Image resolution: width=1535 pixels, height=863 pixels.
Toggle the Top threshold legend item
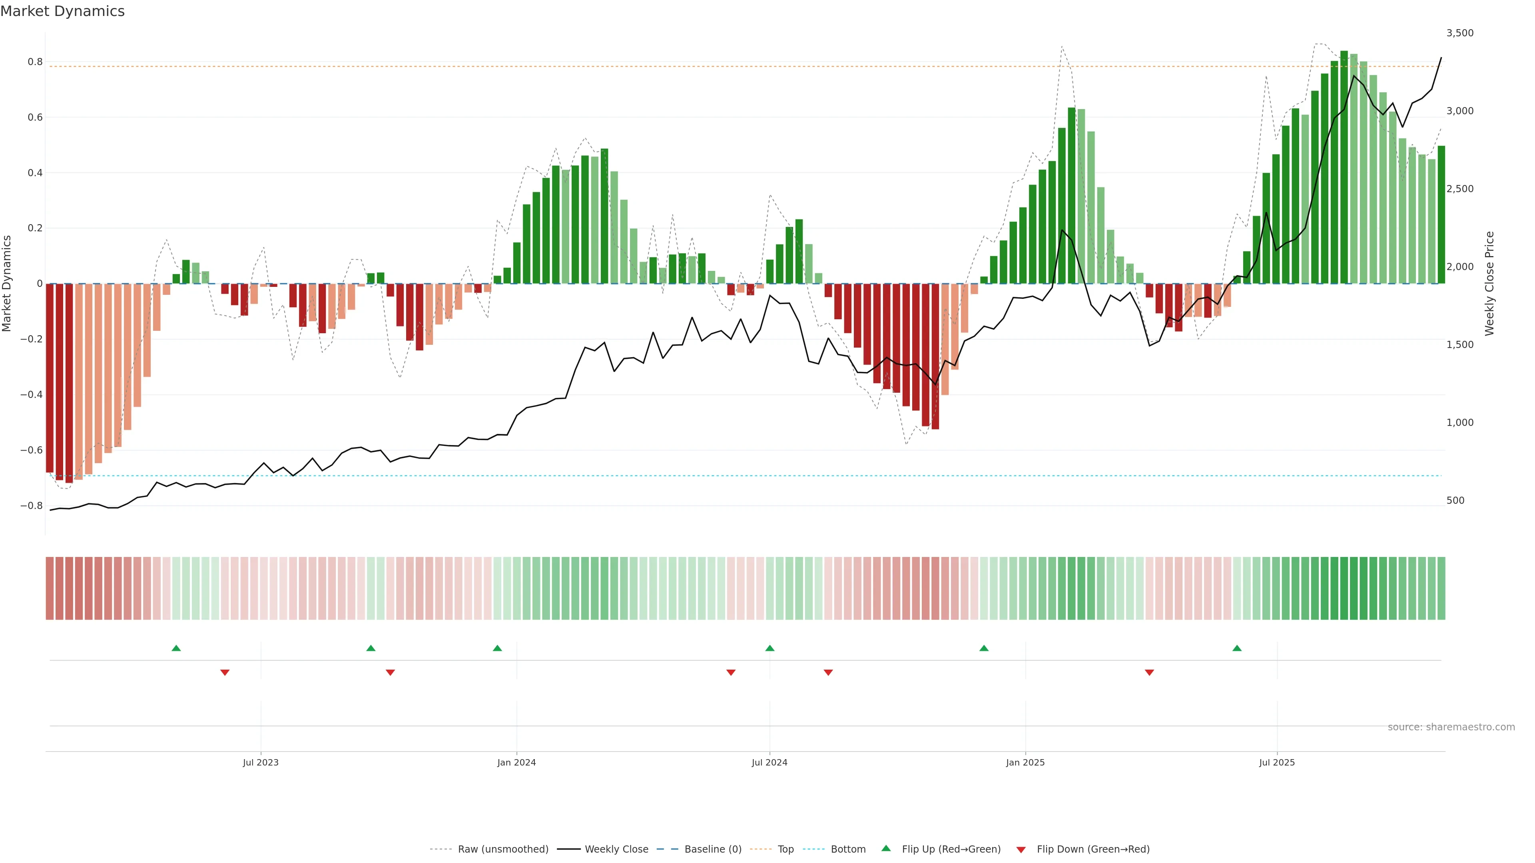pos(785,849)
